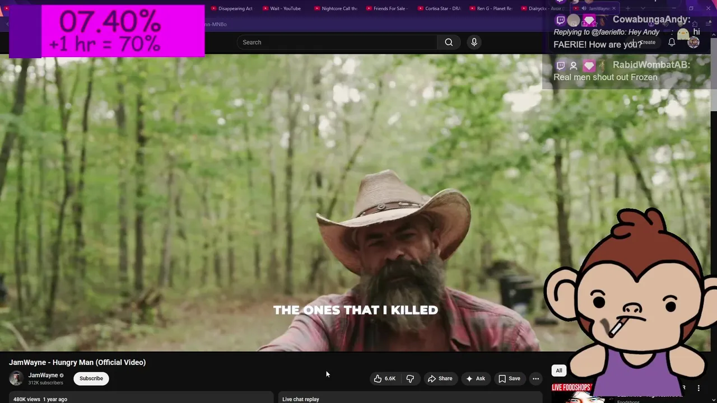Click the YouTube search magnifier button
Screen dimensions: 717x403
tap(449, 42)
